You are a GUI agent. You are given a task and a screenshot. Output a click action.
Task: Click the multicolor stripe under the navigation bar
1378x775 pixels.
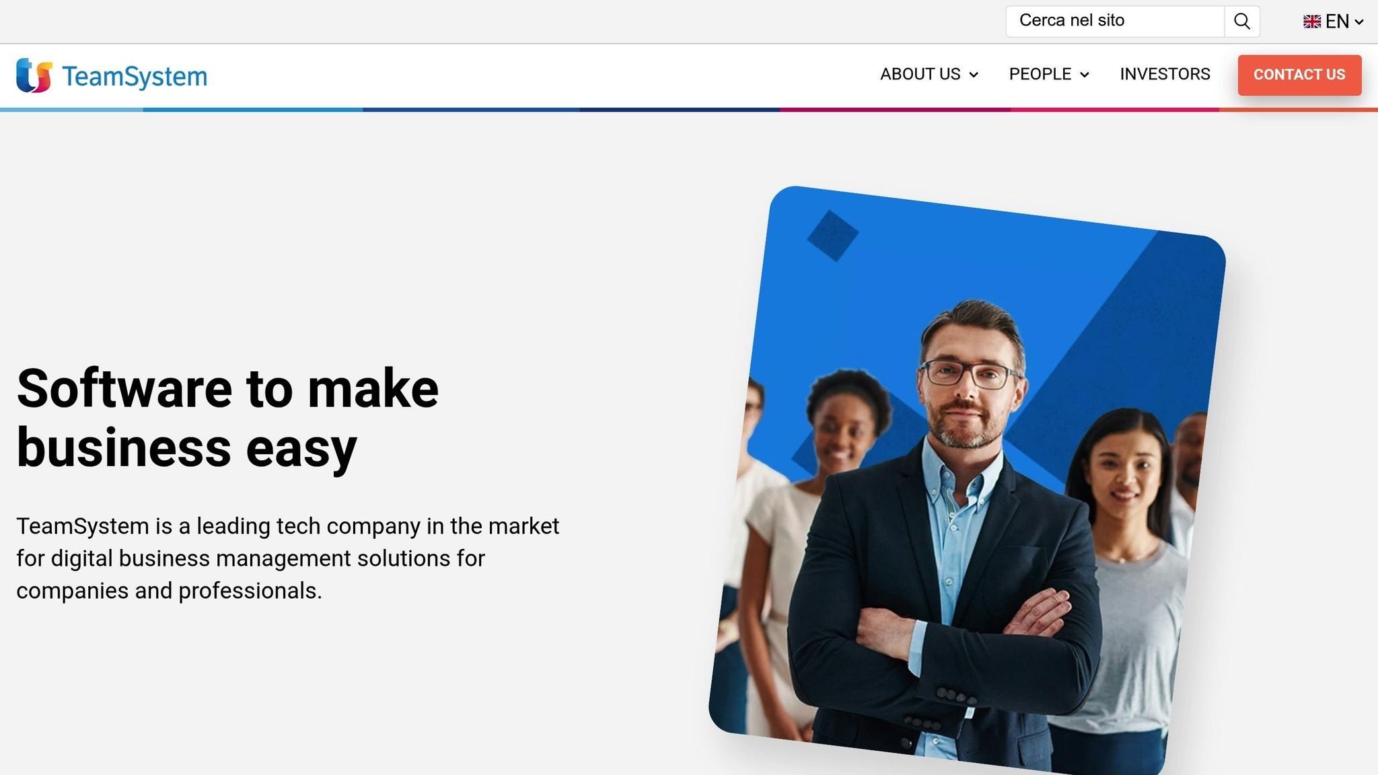pyautogui.click(x=689, y=110)
